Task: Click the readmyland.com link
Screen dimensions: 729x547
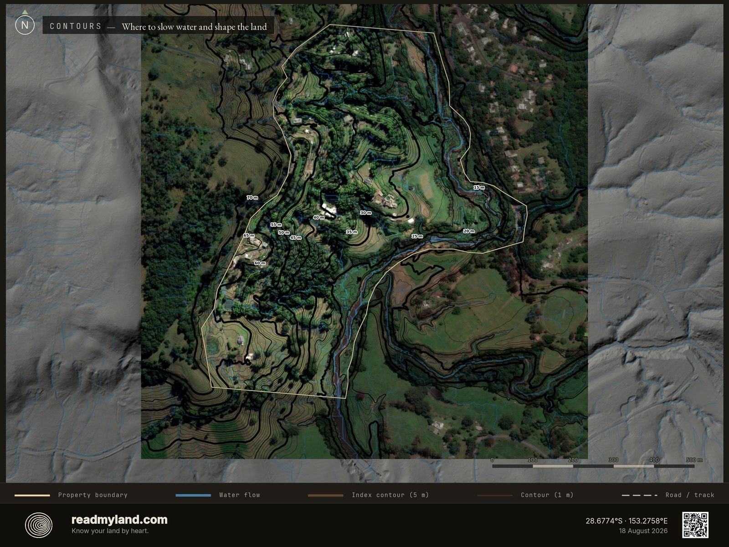Action: point(119,520)
